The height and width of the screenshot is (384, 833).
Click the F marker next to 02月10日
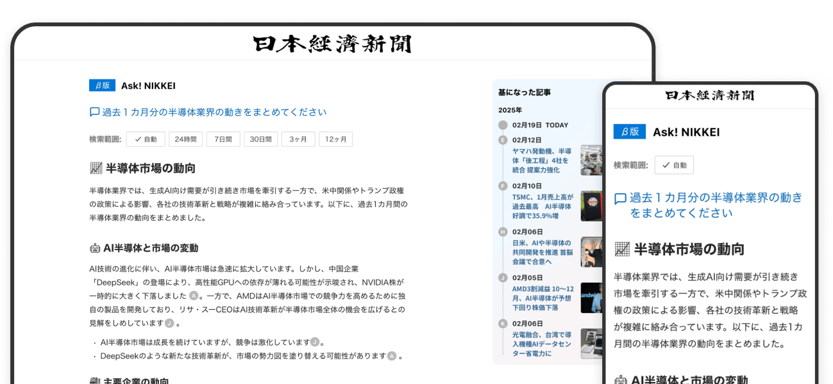point(503,186)
